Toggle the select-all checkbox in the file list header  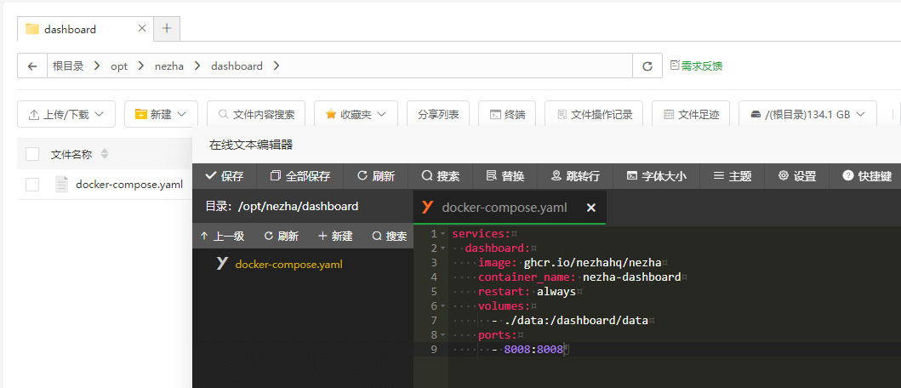click(x=32, y=154)
